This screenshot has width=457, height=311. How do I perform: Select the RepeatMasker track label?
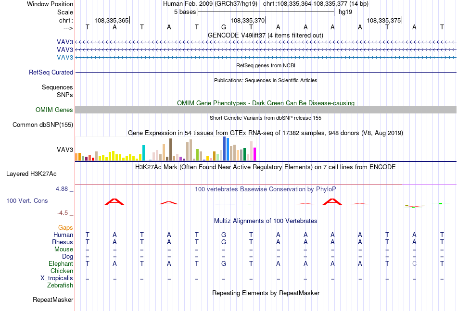(53, 299)
